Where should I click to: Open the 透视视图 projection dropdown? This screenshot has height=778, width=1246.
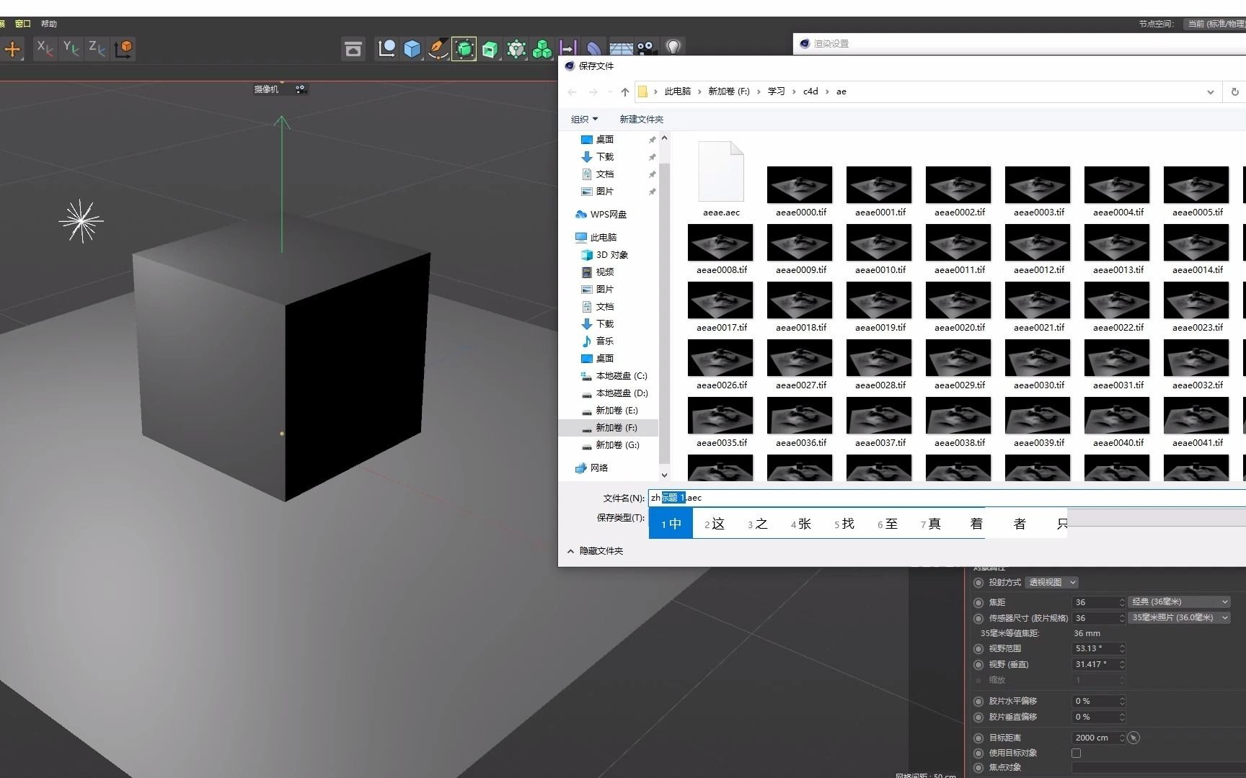[x=1051, y=582]
